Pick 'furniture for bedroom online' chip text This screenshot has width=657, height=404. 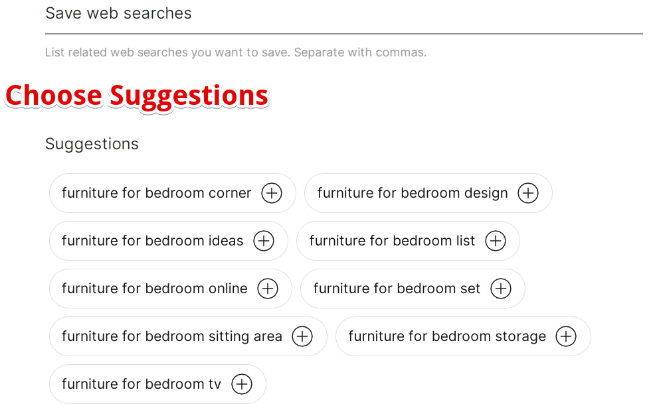pos(155,289)
